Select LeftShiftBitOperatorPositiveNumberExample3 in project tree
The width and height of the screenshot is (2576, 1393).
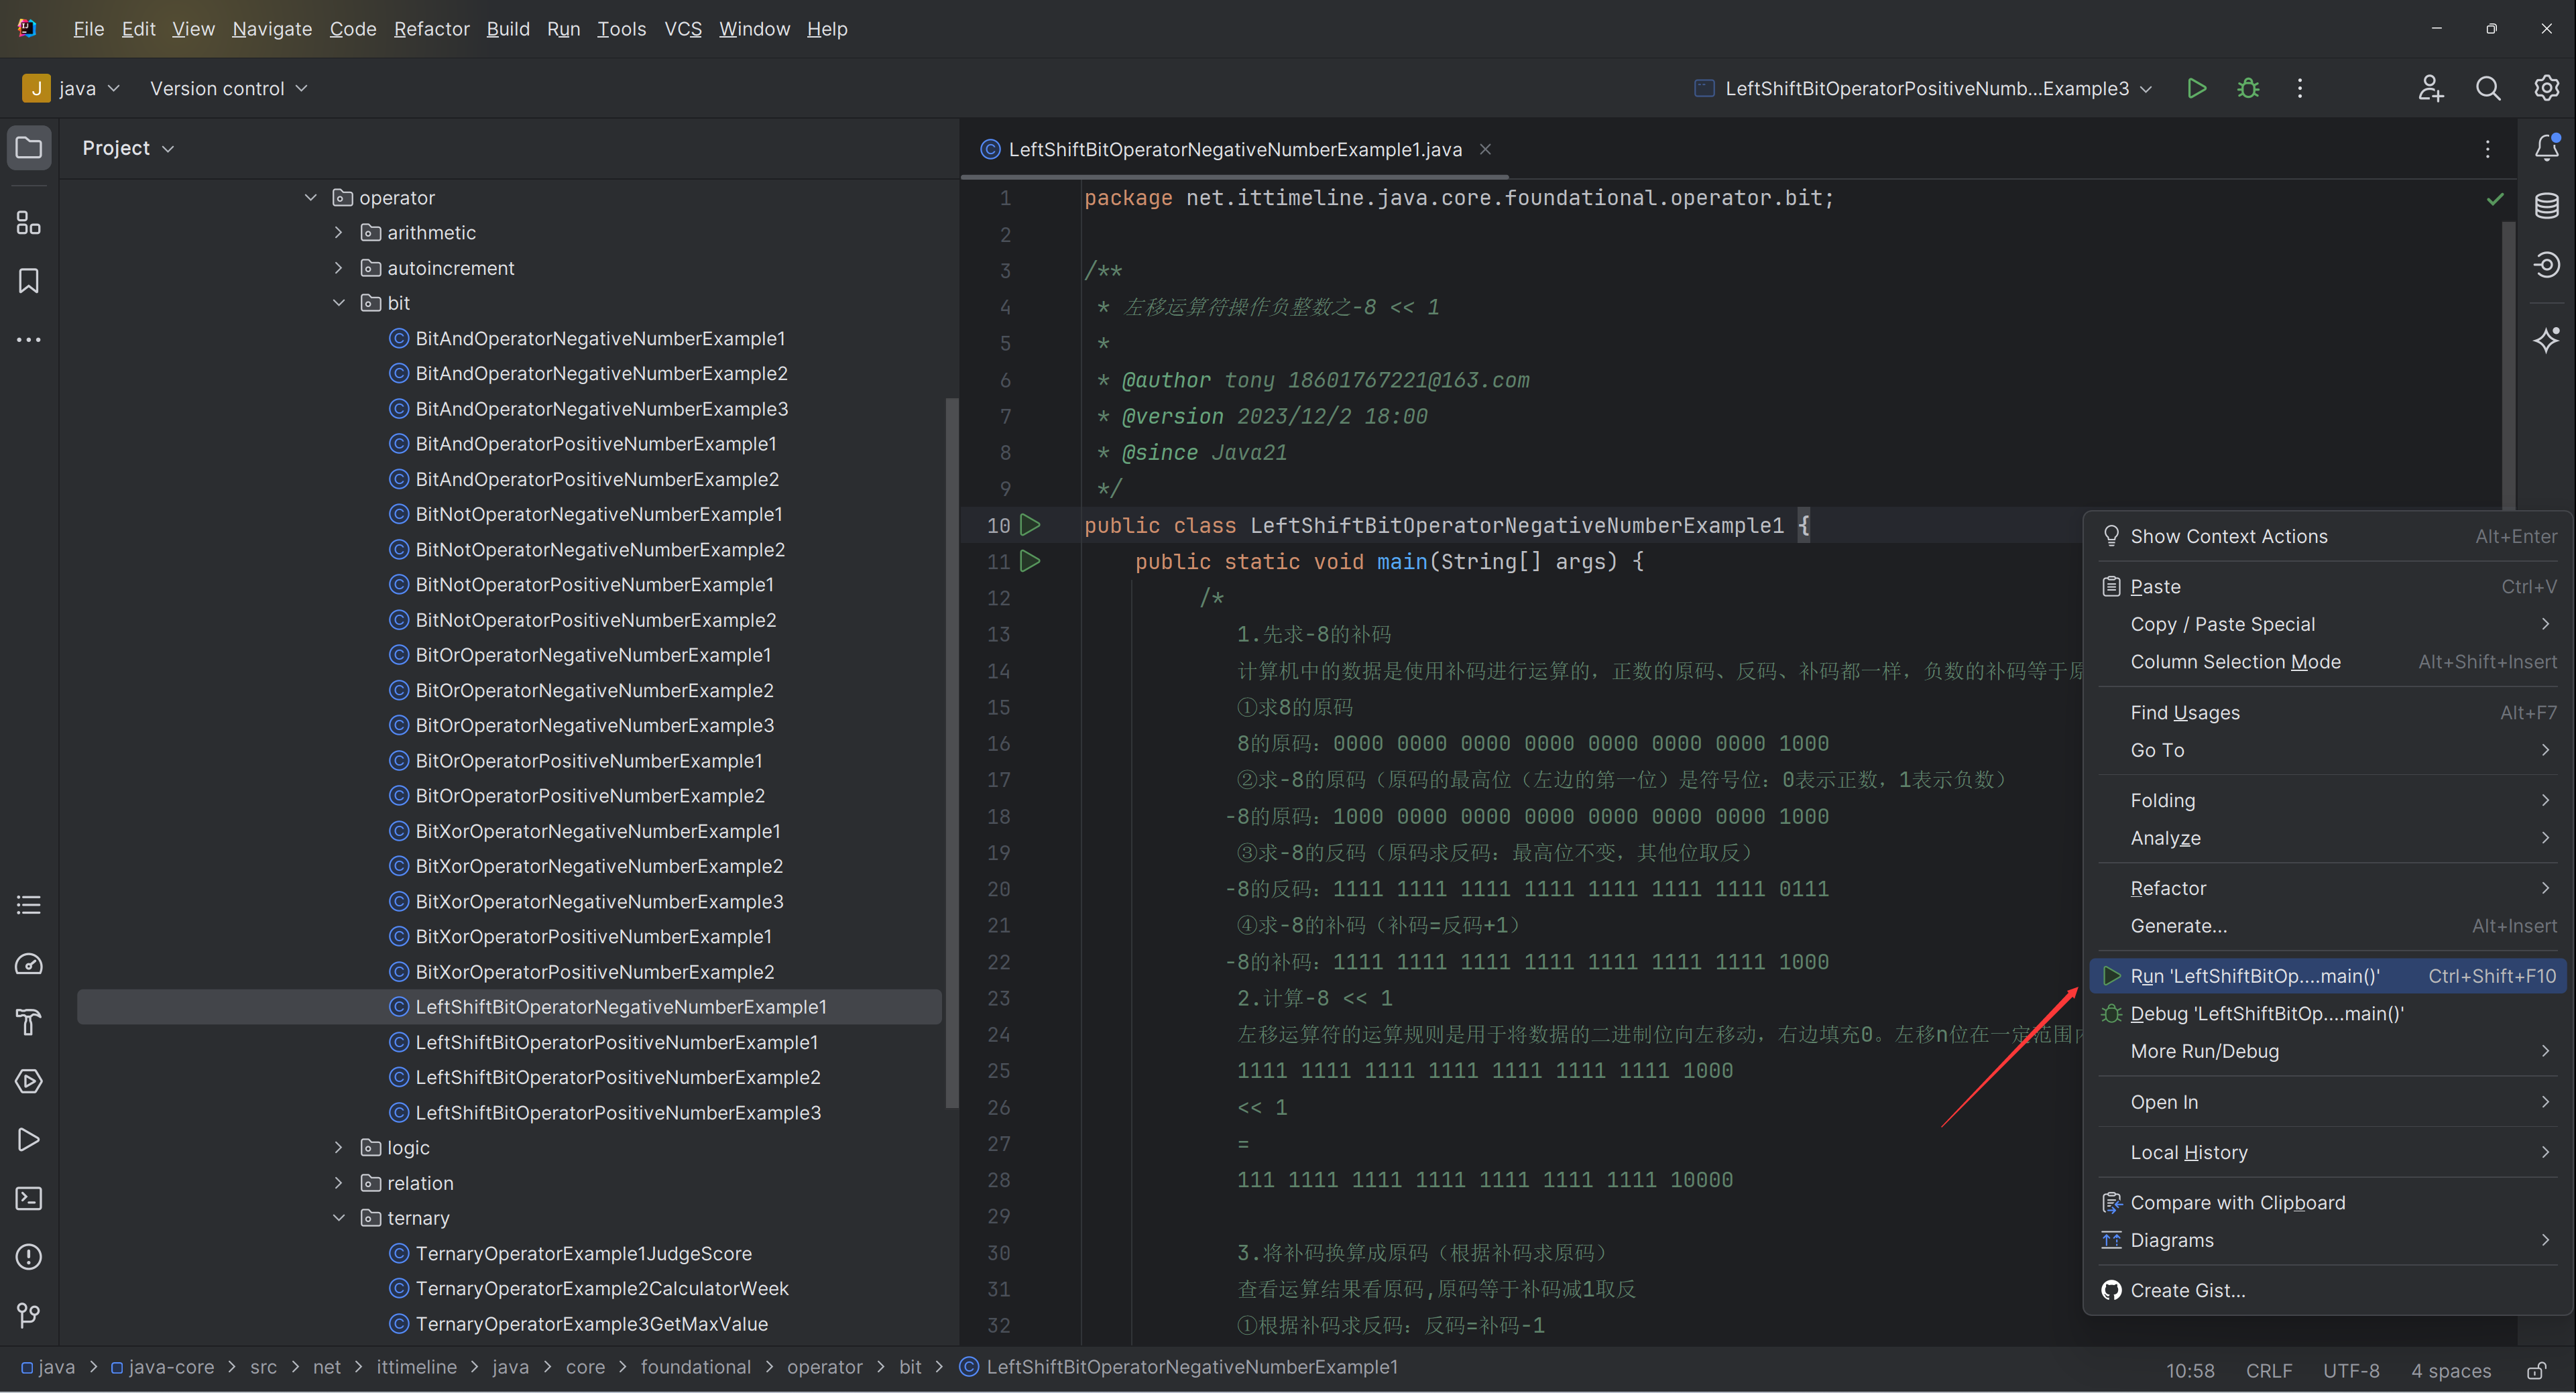(x=617, y=1113)
